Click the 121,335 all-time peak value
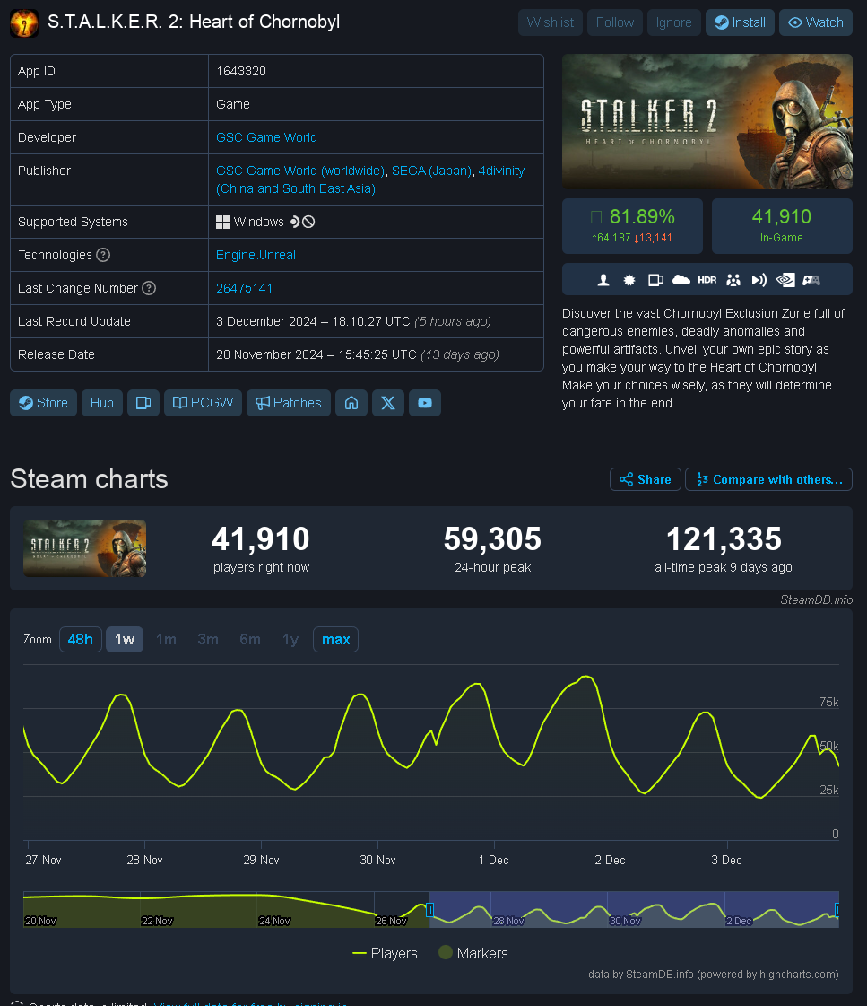The image size is (867, 1006). (724, 539)
